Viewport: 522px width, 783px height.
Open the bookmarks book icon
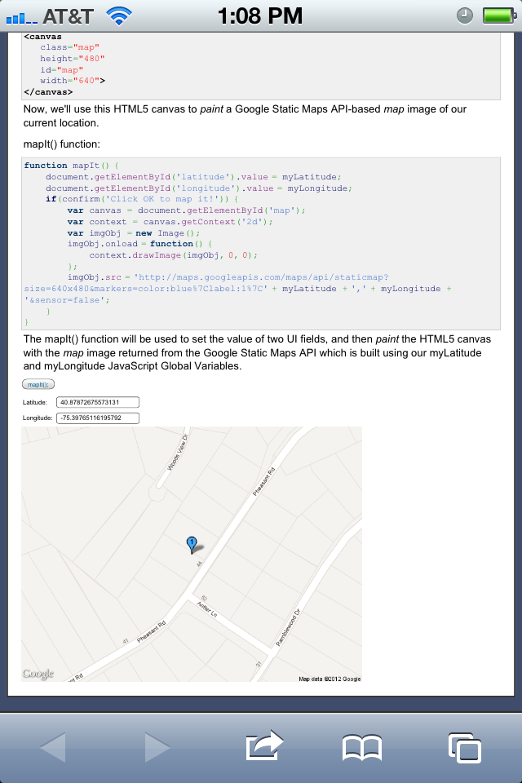361,748
